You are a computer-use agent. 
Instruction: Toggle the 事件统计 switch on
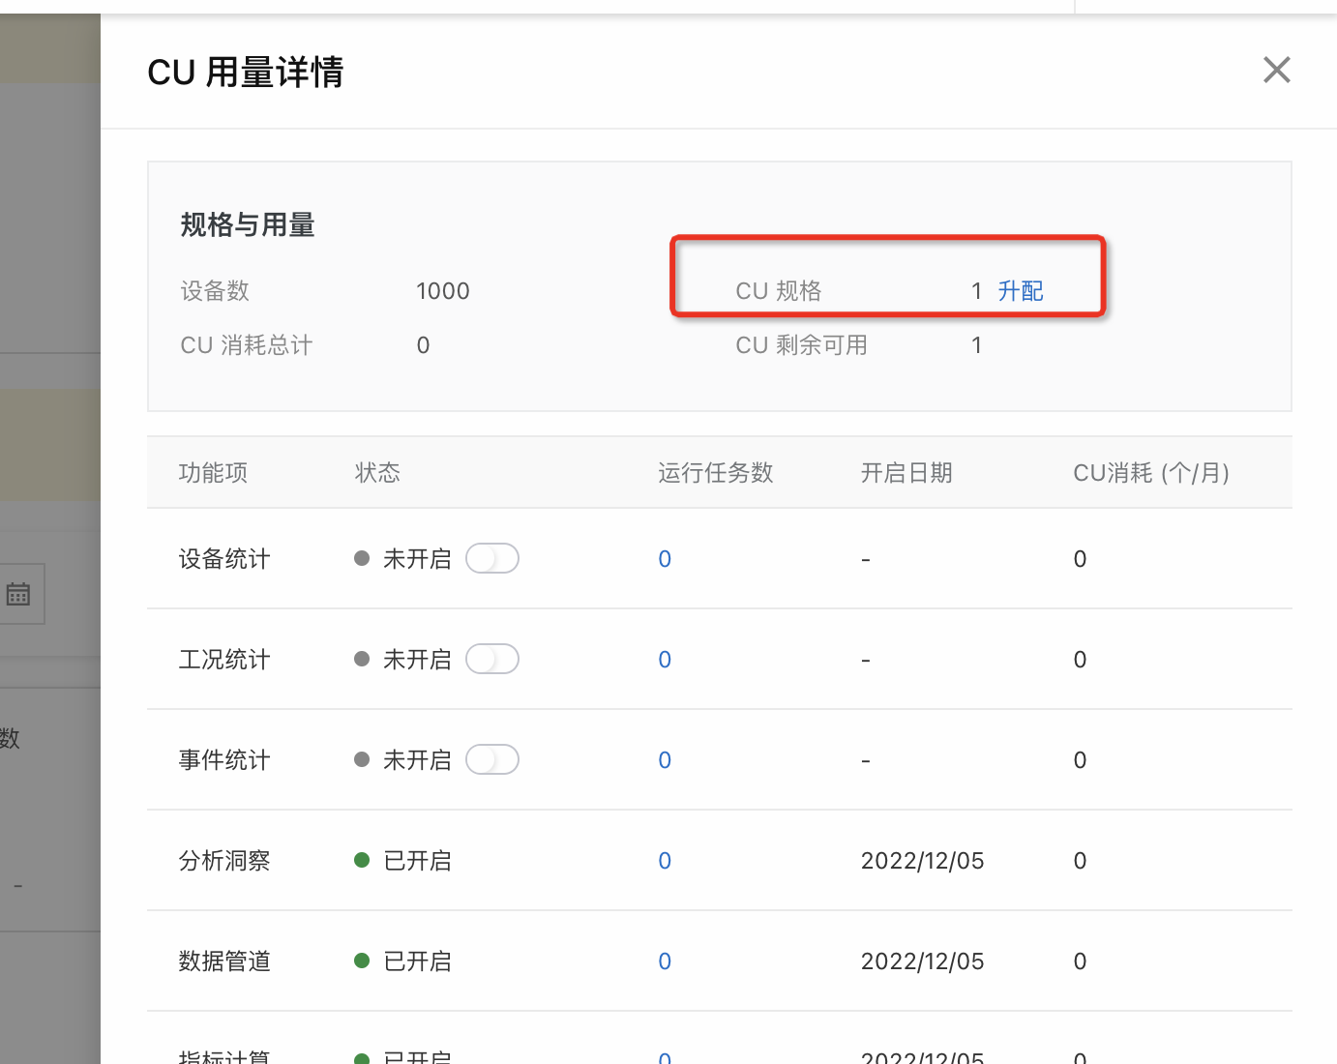492,760
